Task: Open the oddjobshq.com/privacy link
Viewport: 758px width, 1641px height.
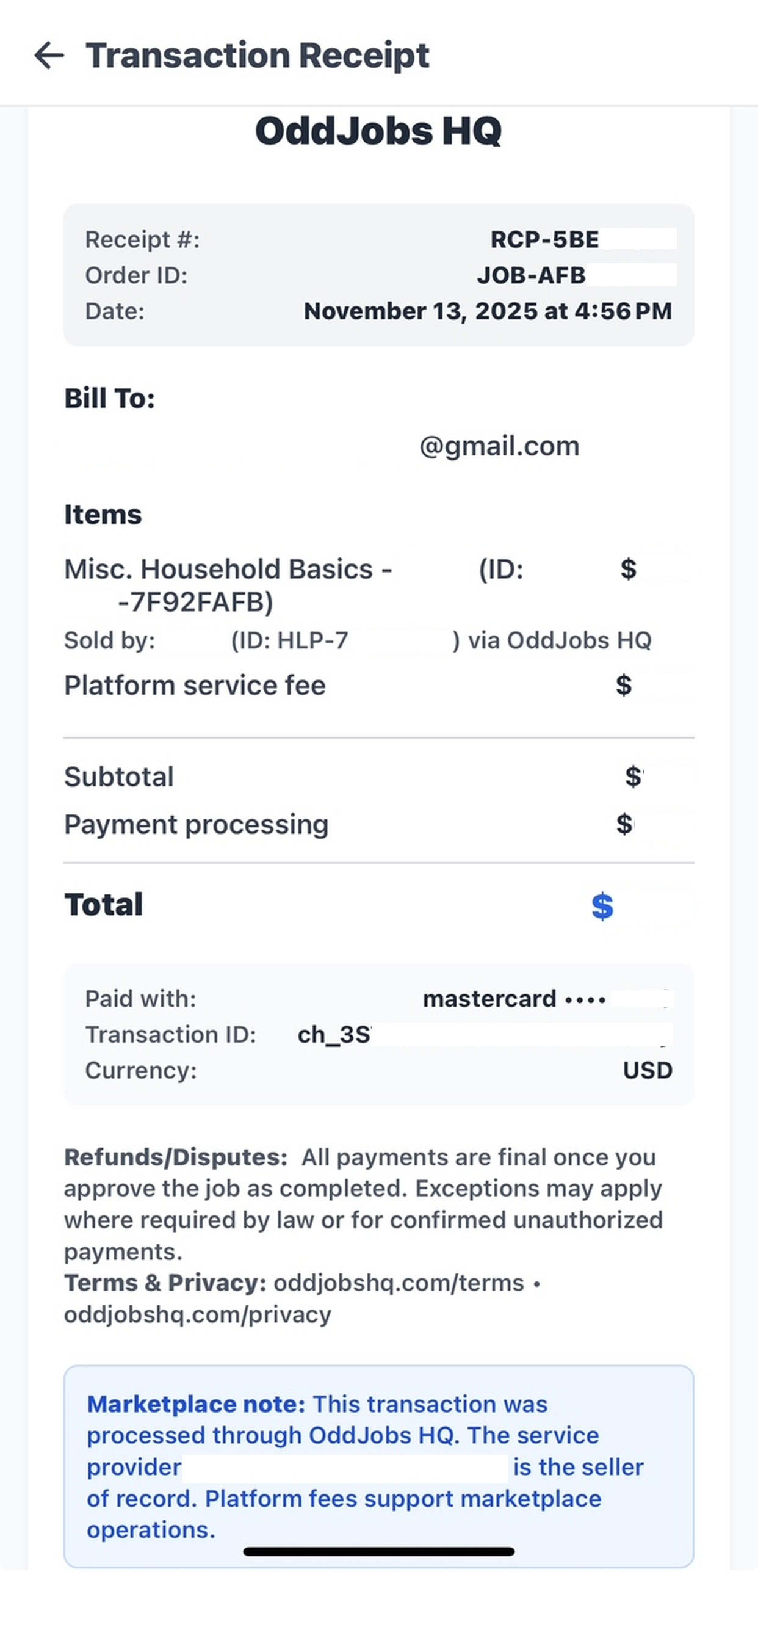Action: point(198,1314)
